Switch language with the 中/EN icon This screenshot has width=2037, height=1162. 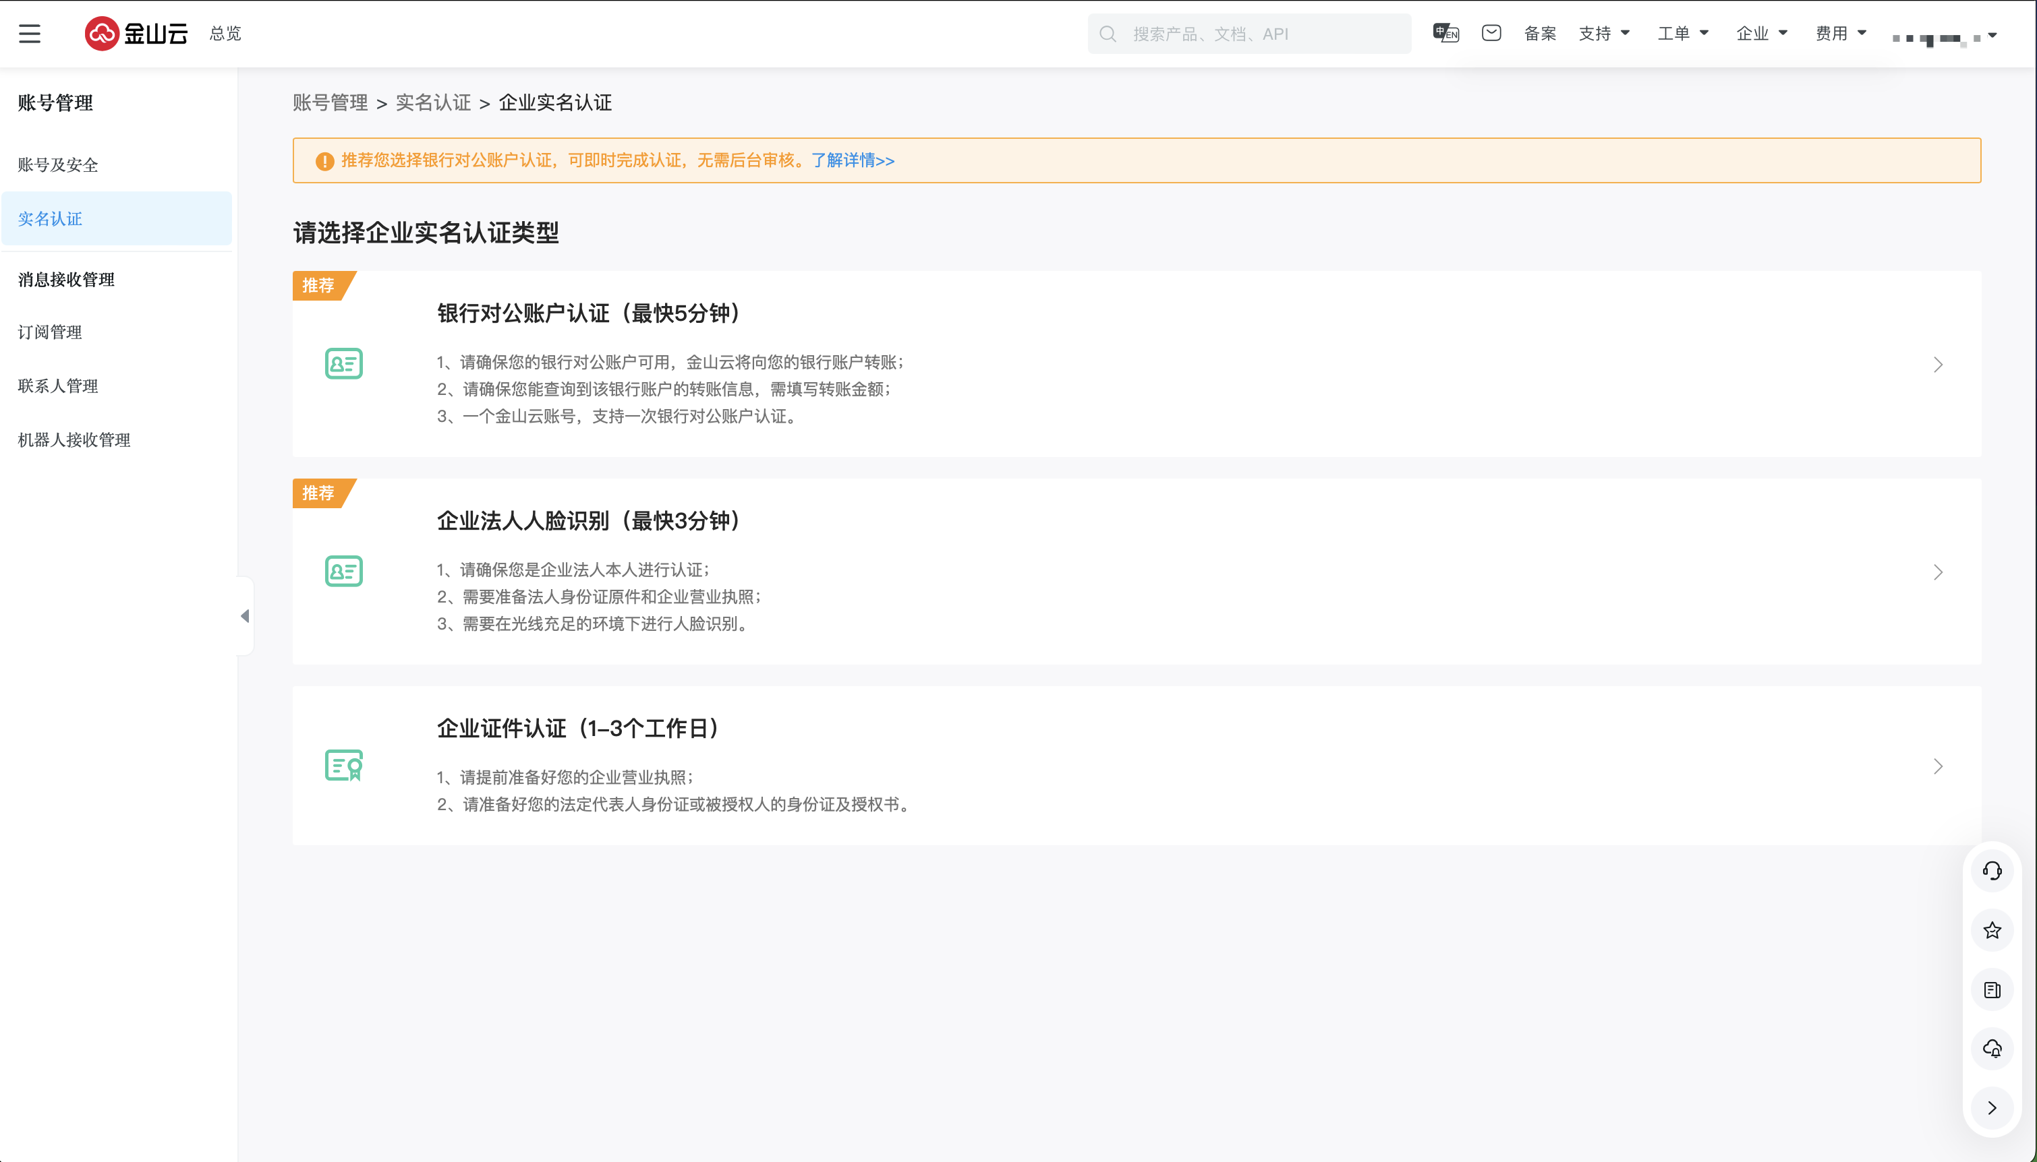(1445, 34)
